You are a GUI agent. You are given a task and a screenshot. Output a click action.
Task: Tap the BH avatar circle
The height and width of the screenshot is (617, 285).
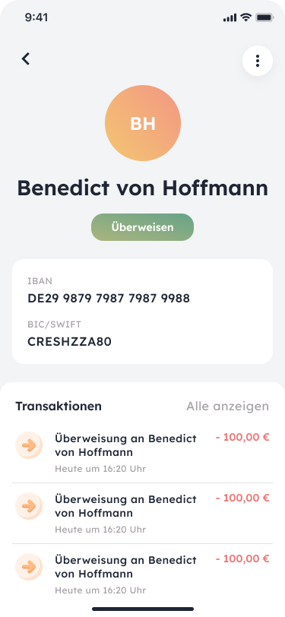click(x=143, y=123)
